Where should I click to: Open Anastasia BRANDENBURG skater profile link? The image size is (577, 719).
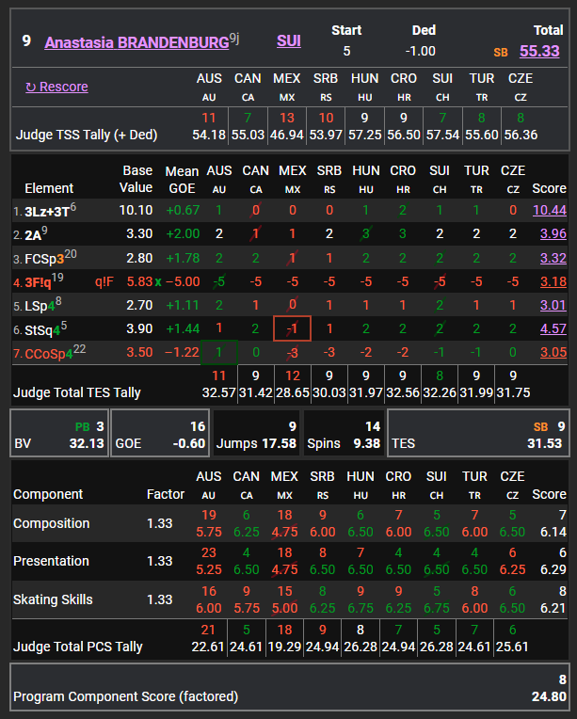(136, 42)
